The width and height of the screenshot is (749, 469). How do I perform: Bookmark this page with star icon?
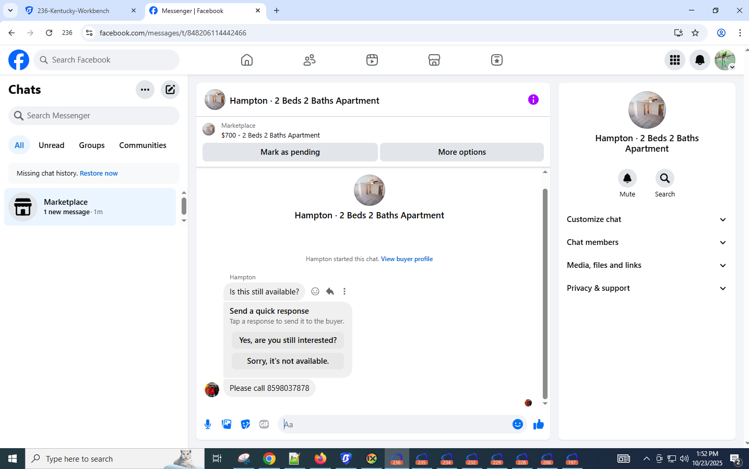pos(695,33)
